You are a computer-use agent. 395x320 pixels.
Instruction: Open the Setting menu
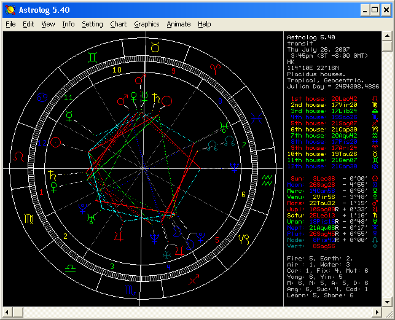click(92, 24)
